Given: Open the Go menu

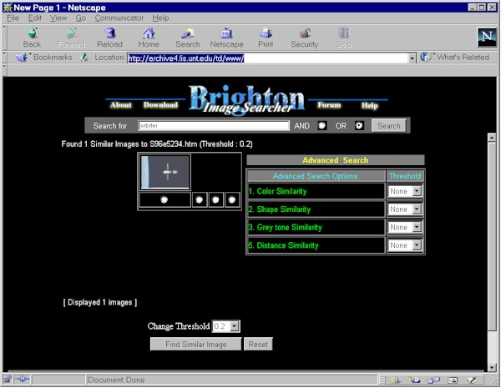Looking at the screenshot, I should (80, 18).
